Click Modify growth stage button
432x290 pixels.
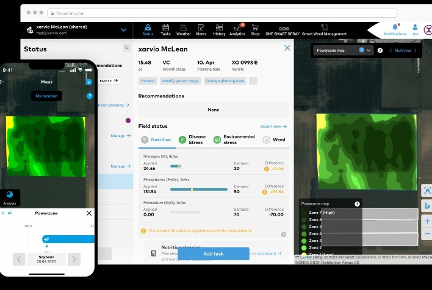(x=180, y=81)
